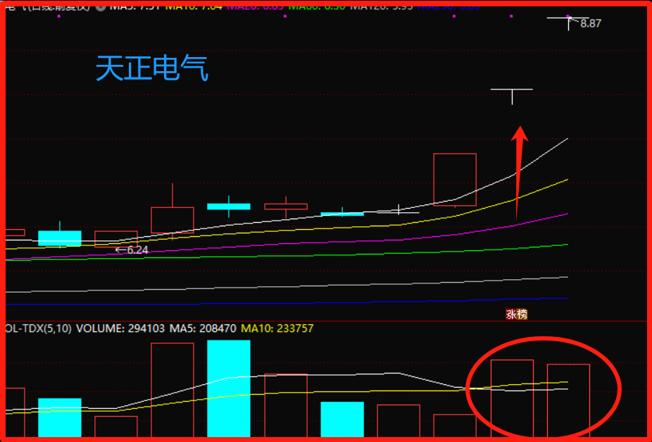Viewport: 652px width, 442px height.
Task: Click the MA10: 233757 volume average value
Action: (x=277, y=329)
